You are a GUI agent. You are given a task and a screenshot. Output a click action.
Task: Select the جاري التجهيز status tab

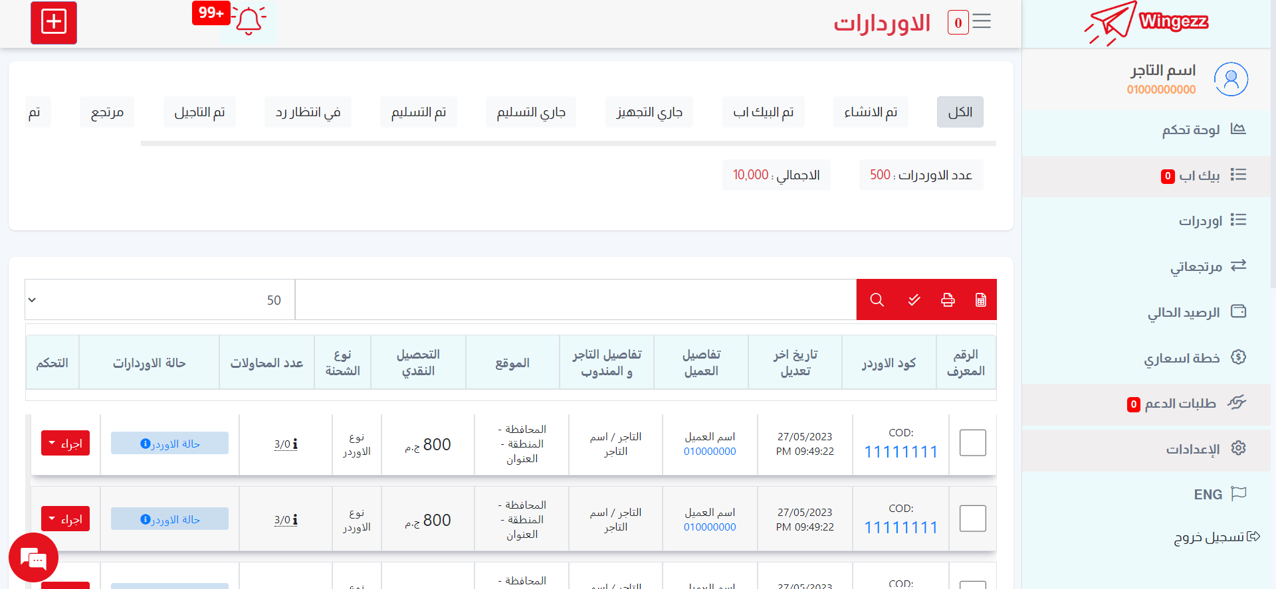(x=649, y=112)
